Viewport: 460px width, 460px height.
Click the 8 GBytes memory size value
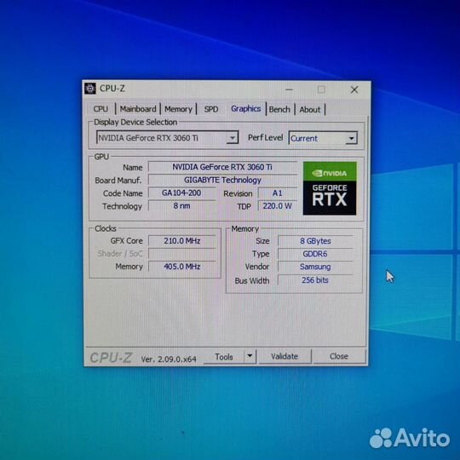coord(315,241)
